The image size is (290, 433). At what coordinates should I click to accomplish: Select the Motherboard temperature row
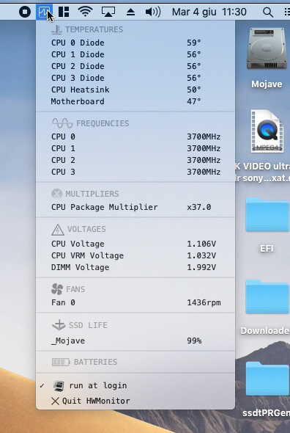tap(135, 101)
